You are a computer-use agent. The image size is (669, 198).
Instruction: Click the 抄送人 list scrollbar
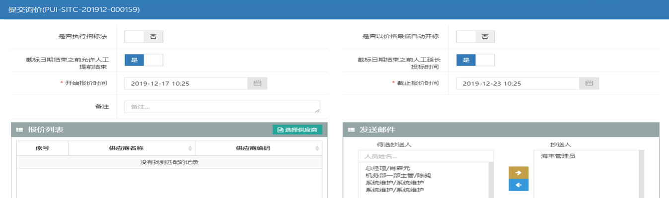click(641, 174)
